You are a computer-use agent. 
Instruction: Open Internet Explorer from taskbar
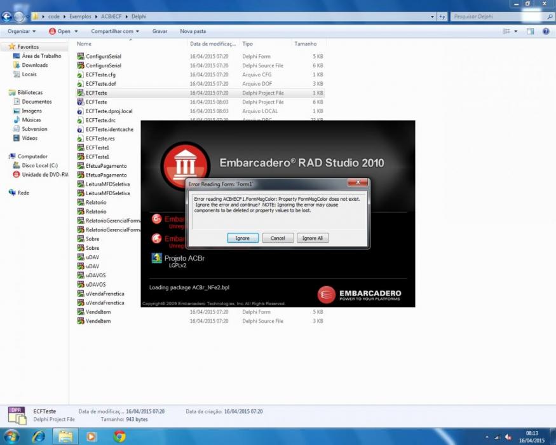[x=38, y=436]
